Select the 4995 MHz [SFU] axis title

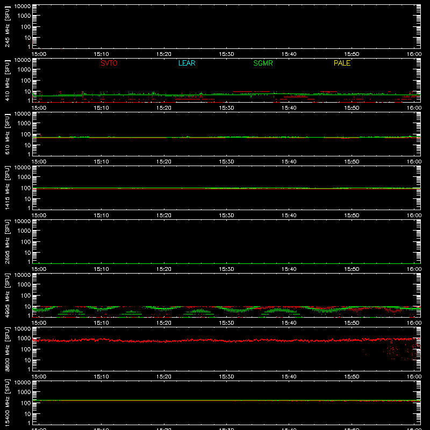coord(7,296)
